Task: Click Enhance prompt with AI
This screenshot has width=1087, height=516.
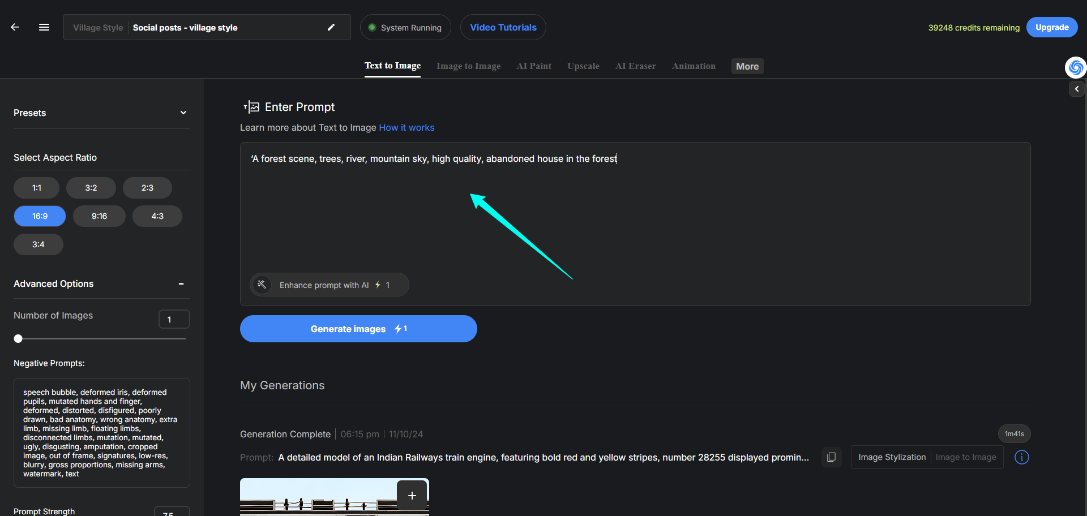Action: pos(329,285)
